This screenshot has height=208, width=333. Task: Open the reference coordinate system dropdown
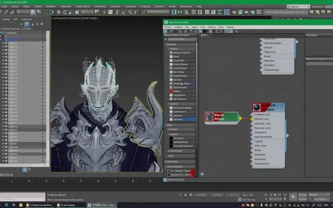(x=87, y=12)
